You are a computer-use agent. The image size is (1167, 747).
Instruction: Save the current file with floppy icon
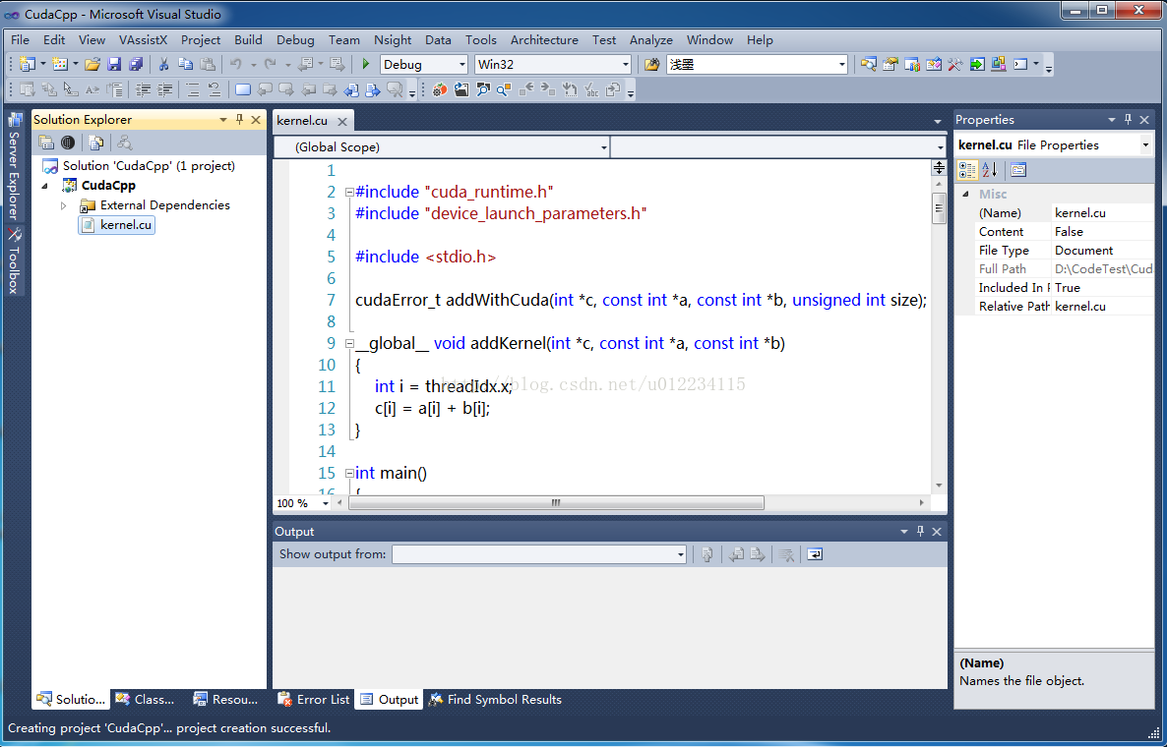pos(114,65)
